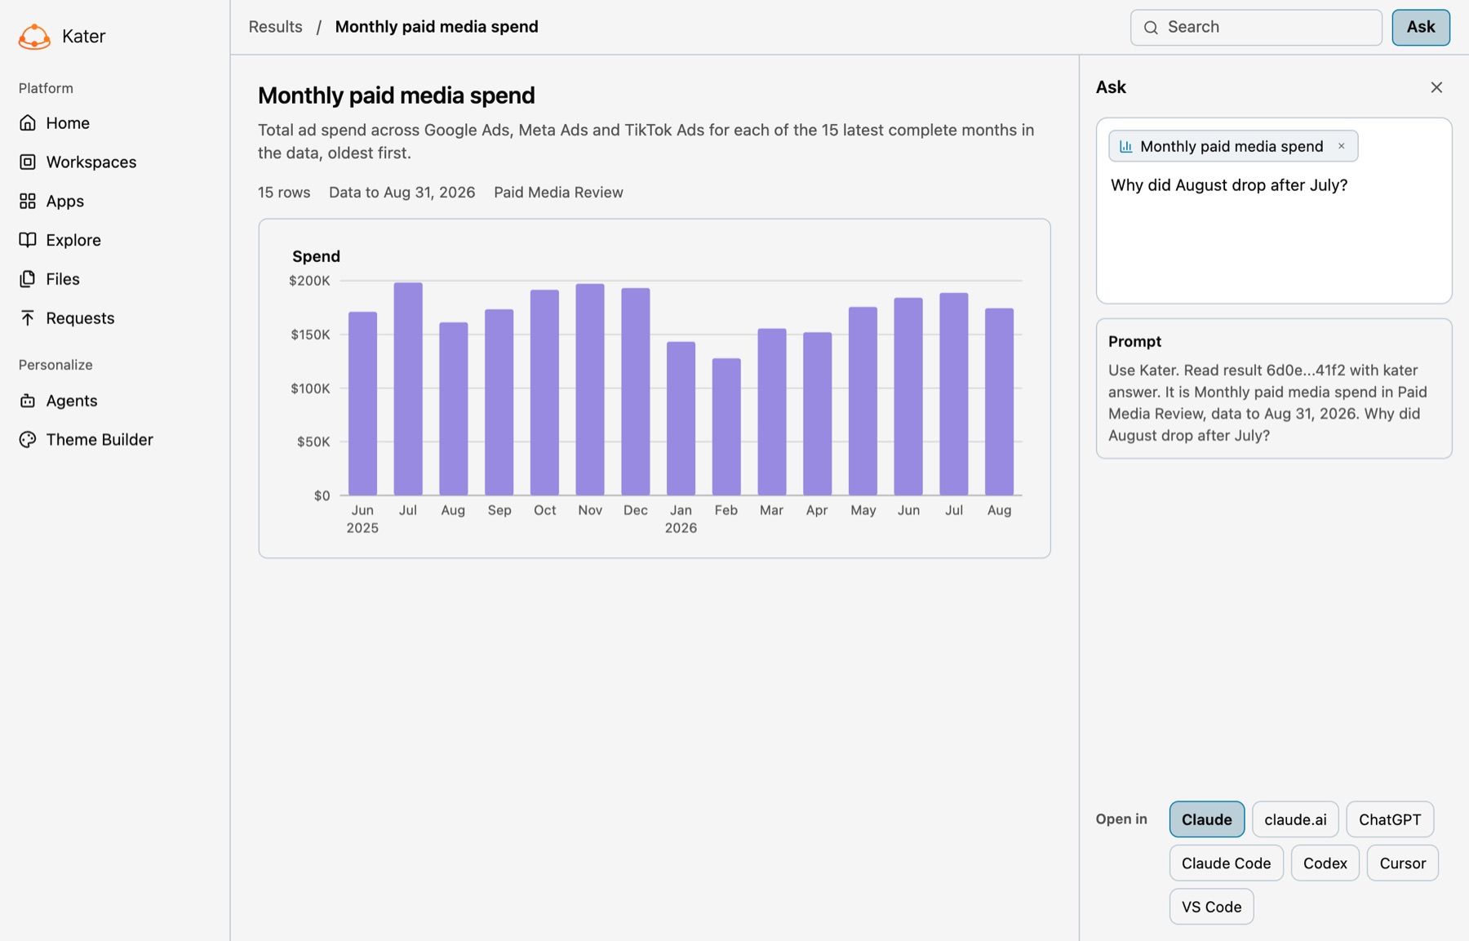The height and width of the screenshot is (941, 1469).
Task: Remove the Monthly paid media spend chip
Action: click(1341, 146)
